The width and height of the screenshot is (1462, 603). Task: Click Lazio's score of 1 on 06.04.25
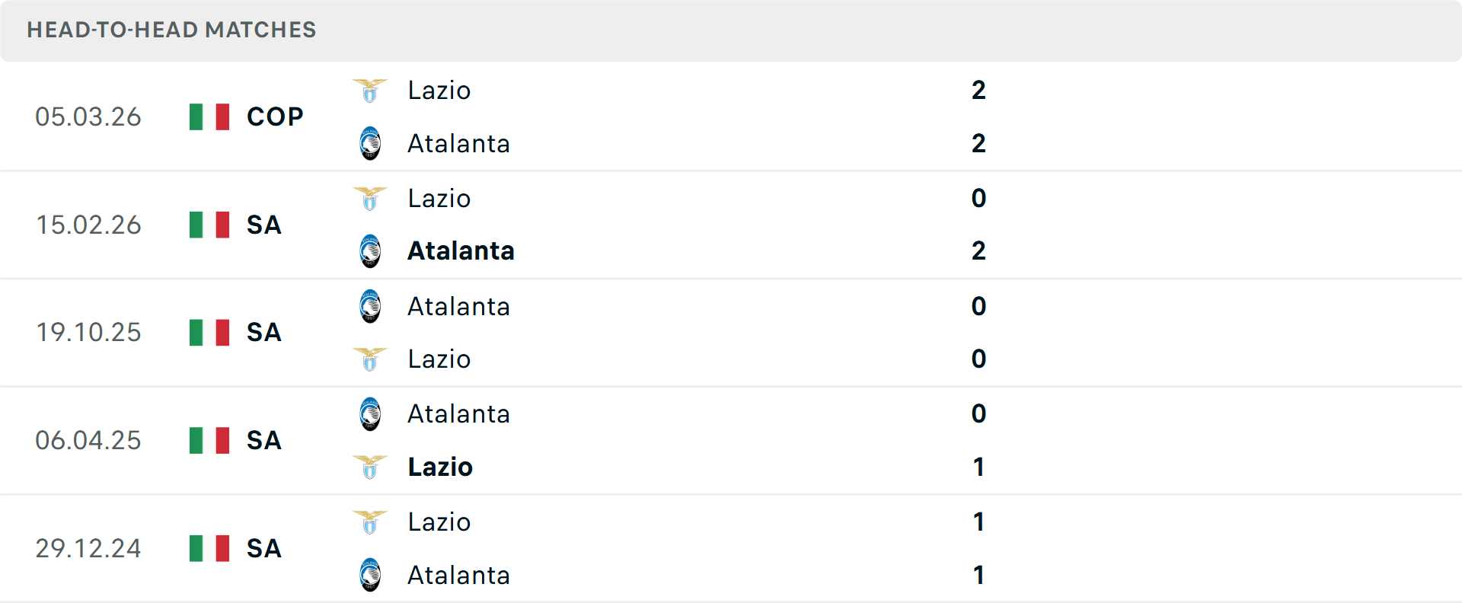pyautogui.click(x=978, y=467)
